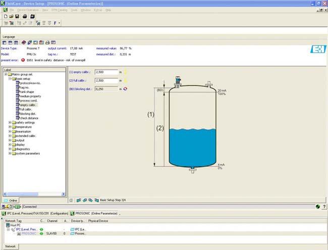This screenshot has width=328, height=250.
Task: Open the Device Operation menu
Action: point(28,10)
